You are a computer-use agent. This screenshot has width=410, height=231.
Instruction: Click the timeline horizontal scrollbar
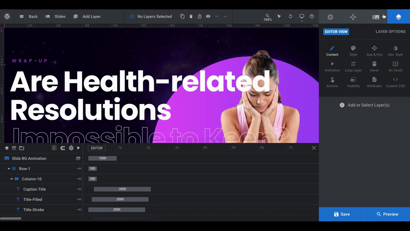click(x=11, y=218)
